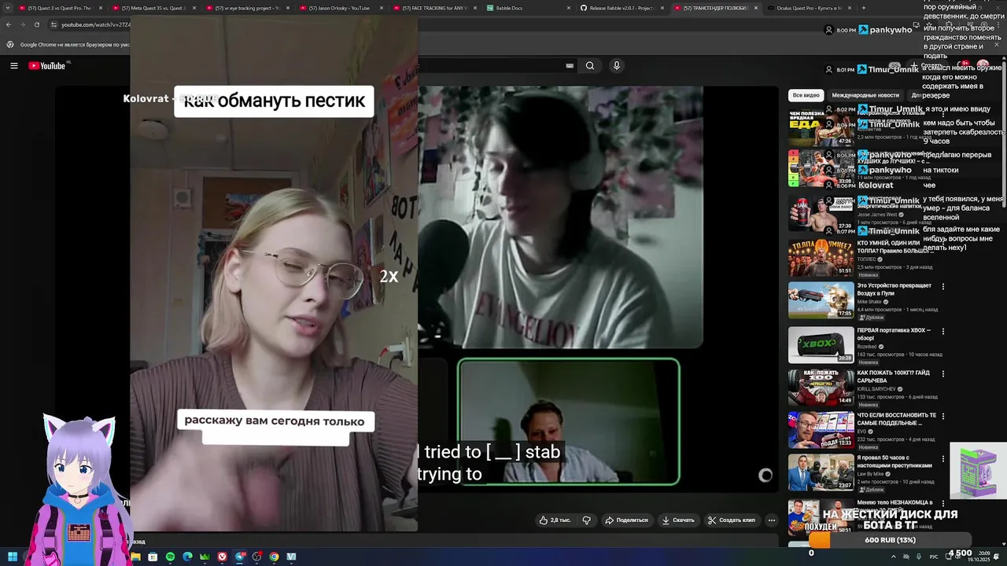The height and width of the screenshot is (566, 1007).
Task: Open options menu for Law By Mike video
Action: [x=943, y=459]
